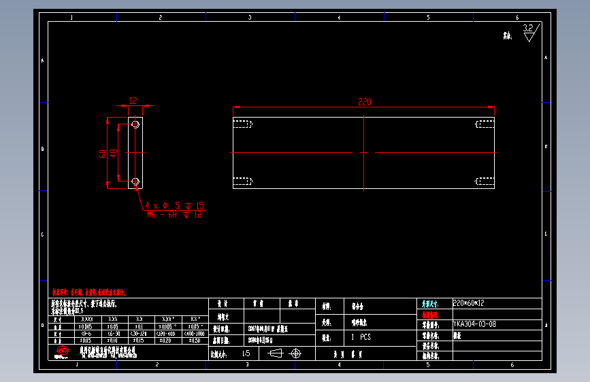
Task: Click the '±0.005' tolerance cell under X.XXX
Action: (86, 327)
